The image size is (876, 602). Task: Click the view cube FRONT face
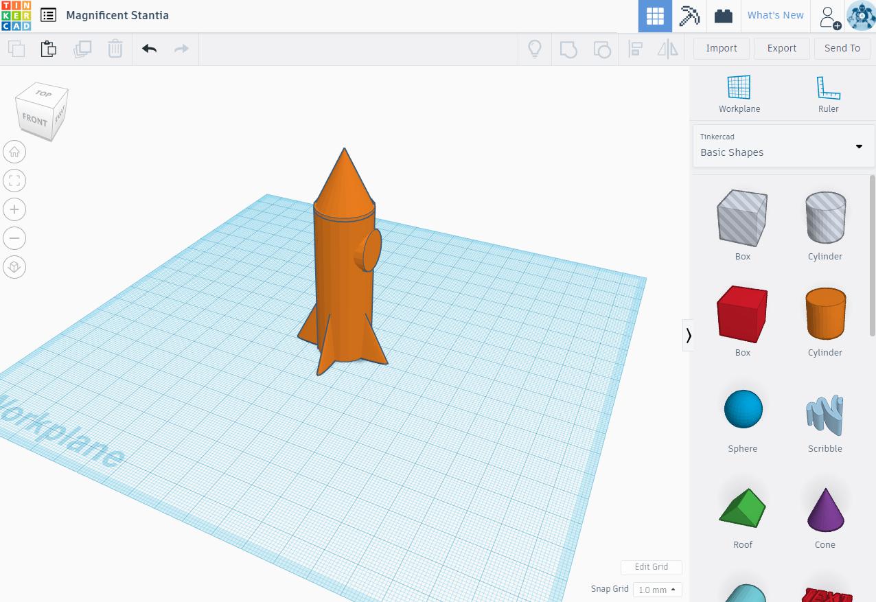pyautogui.click(x=34, y=119)
